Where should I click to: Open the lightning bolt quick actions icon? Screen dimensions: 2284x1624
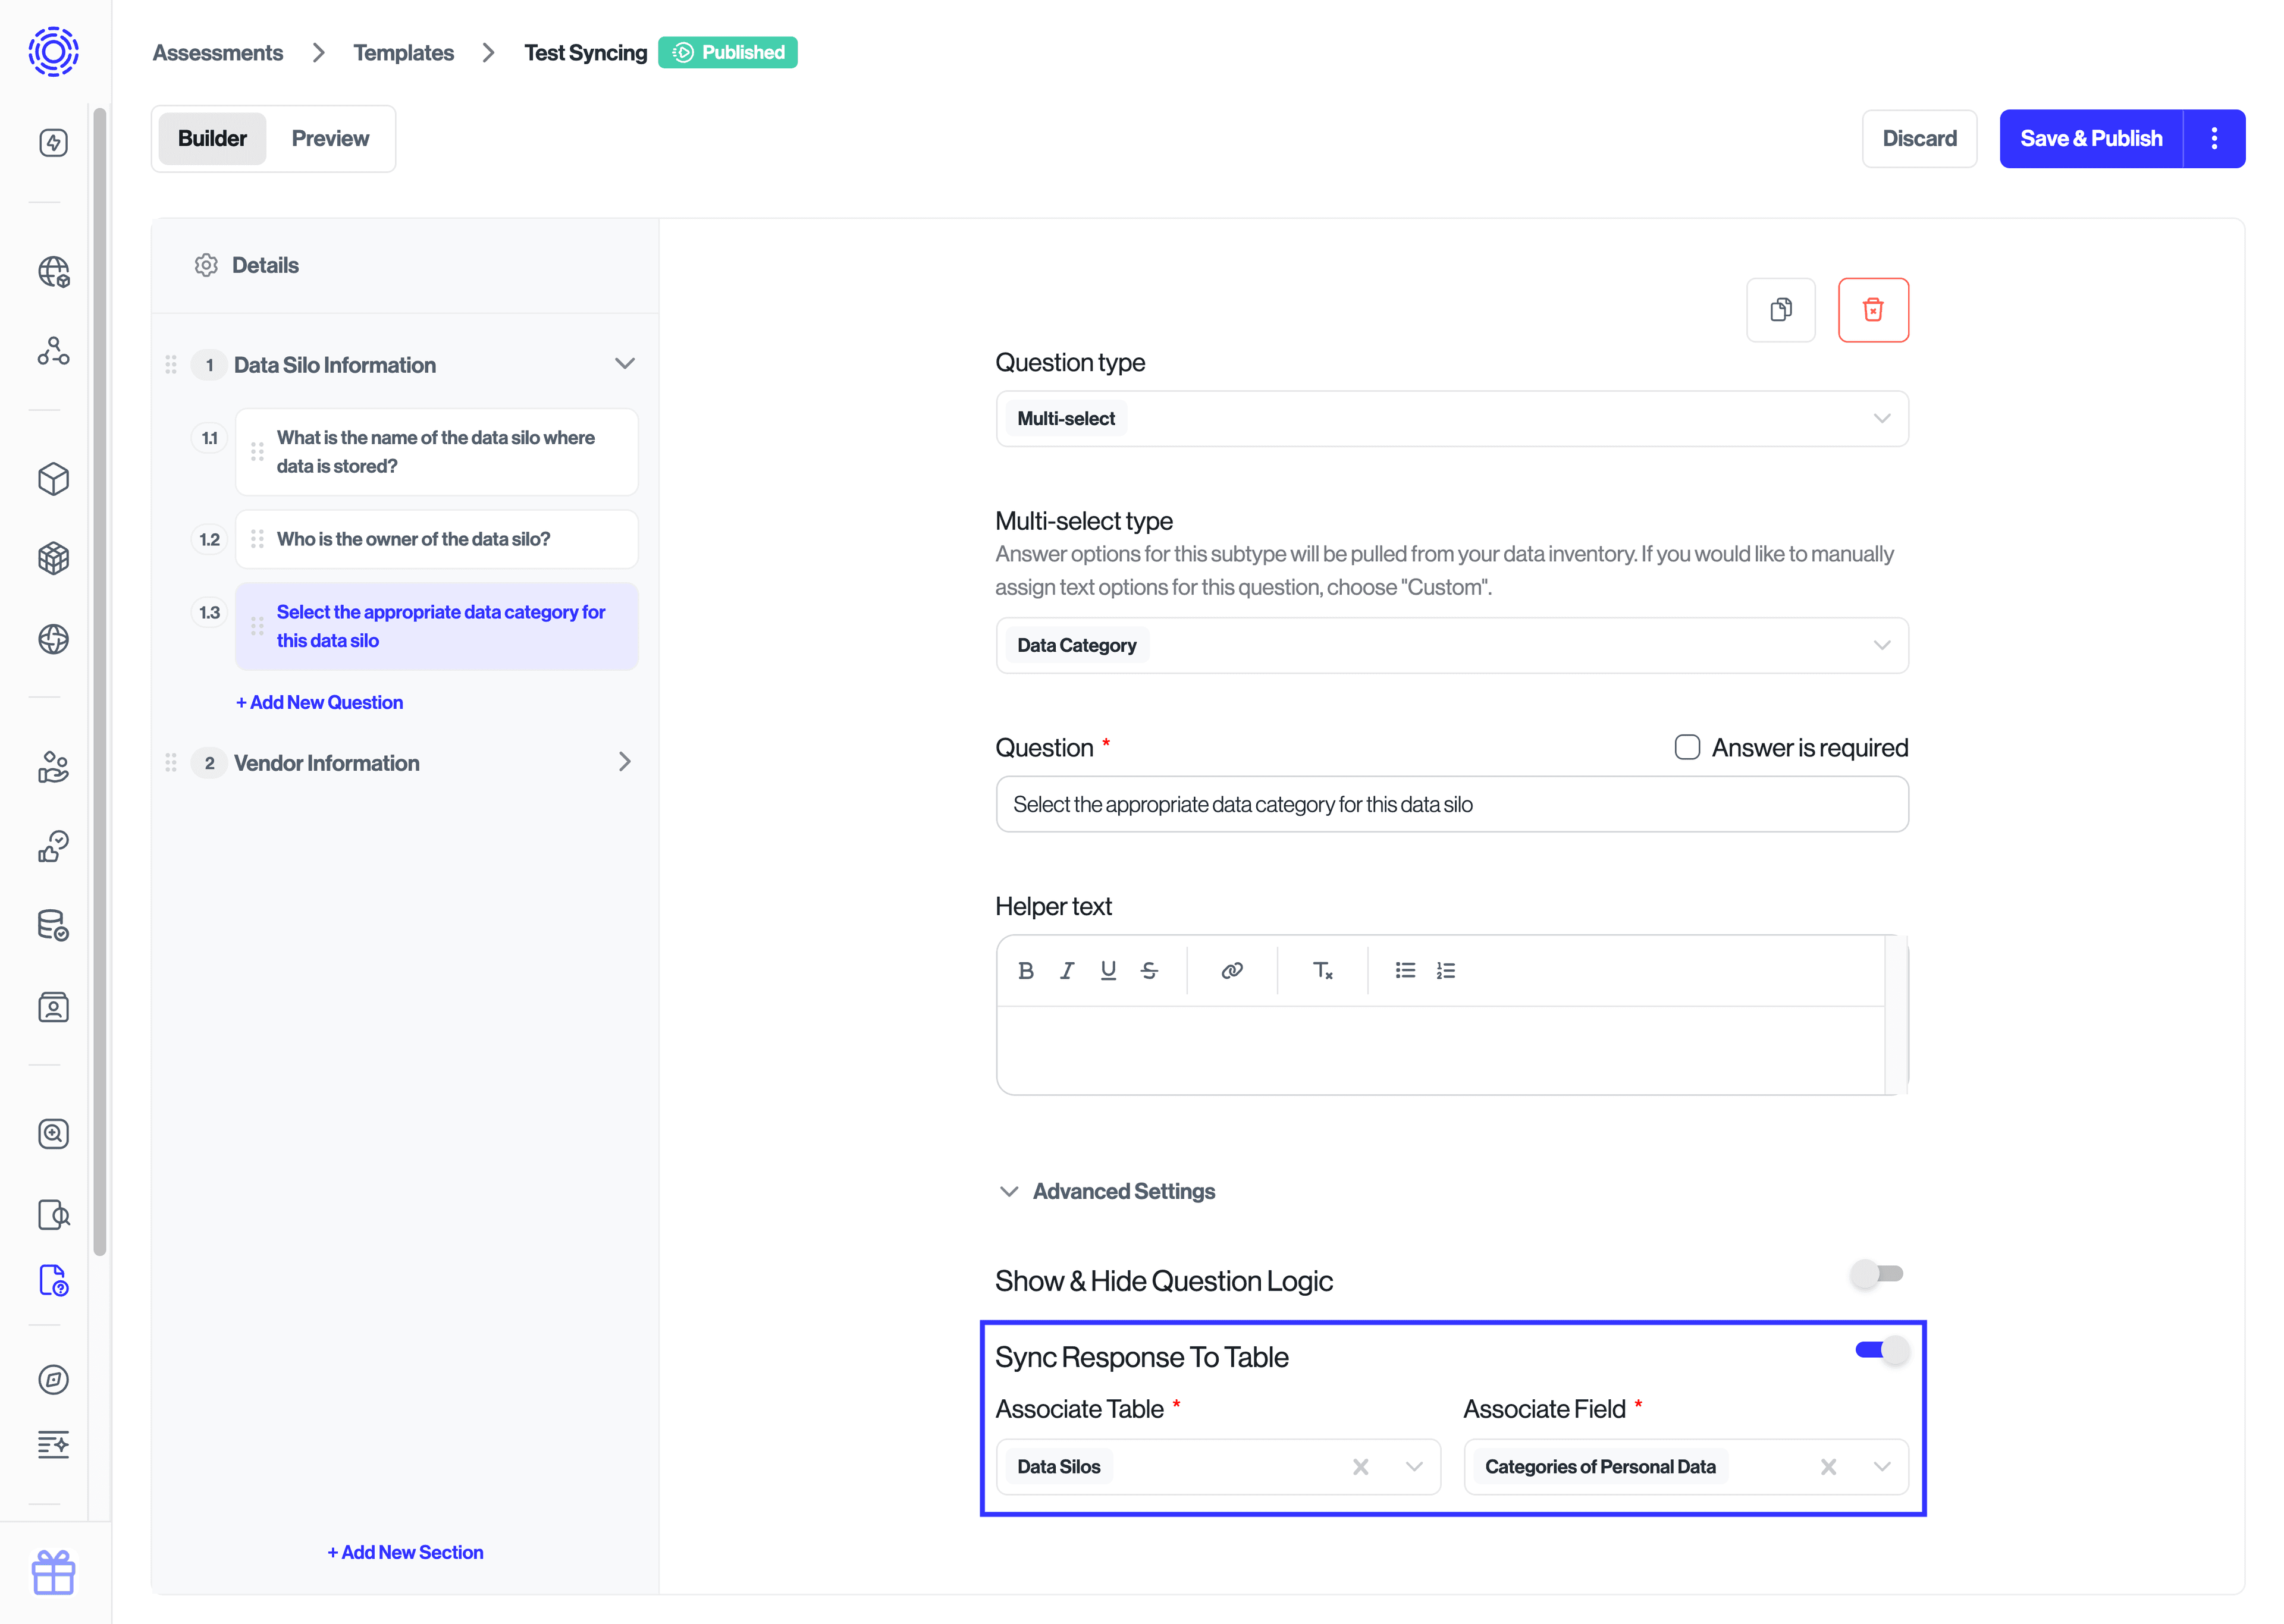point(53,142)
